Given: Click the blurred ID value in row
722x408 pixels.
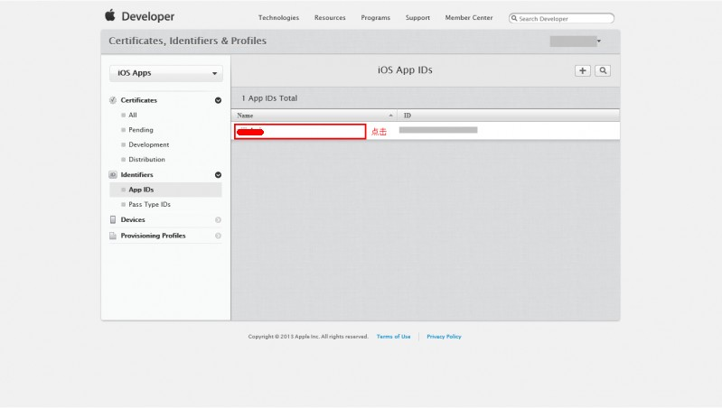Looking at the screenshot, I should pyautogui.click(x=438, y=130).
